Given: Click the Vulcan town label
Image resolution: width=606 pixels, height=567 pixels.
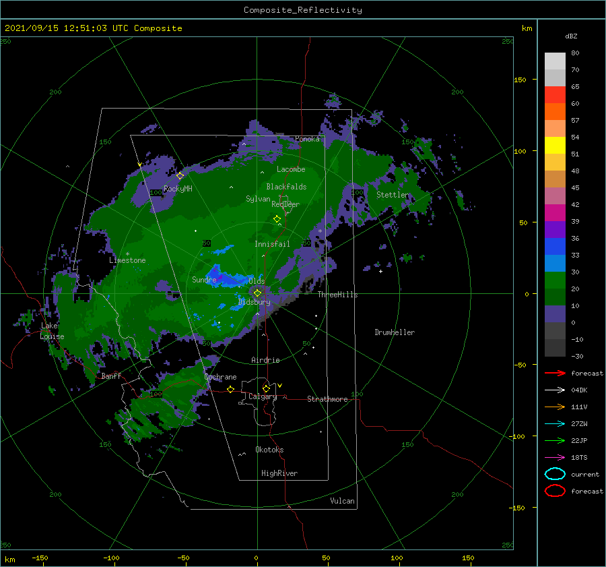Looking at the screenshot, I should tap(343, 501).
